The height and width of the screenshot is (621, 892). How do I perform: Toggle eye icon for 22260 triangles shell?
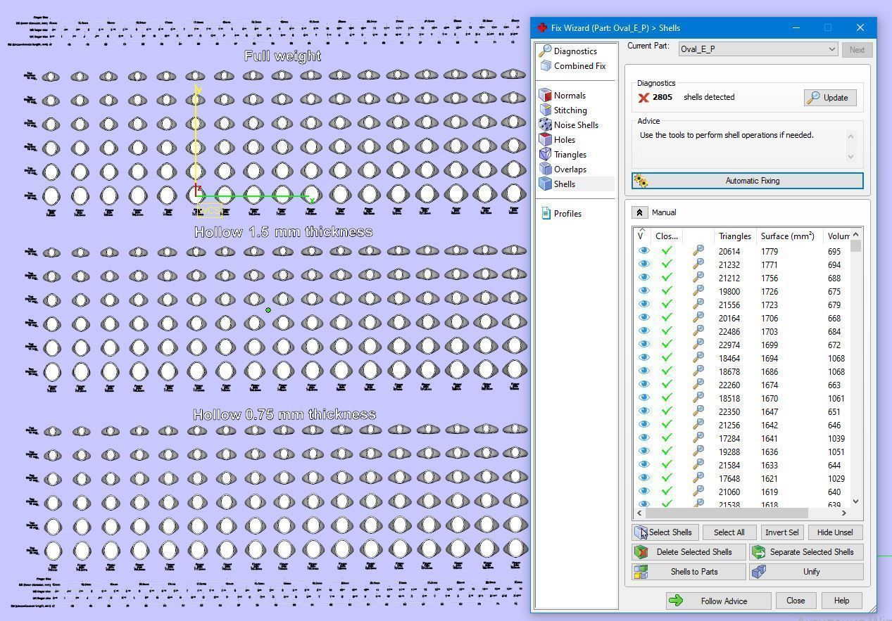643,385
